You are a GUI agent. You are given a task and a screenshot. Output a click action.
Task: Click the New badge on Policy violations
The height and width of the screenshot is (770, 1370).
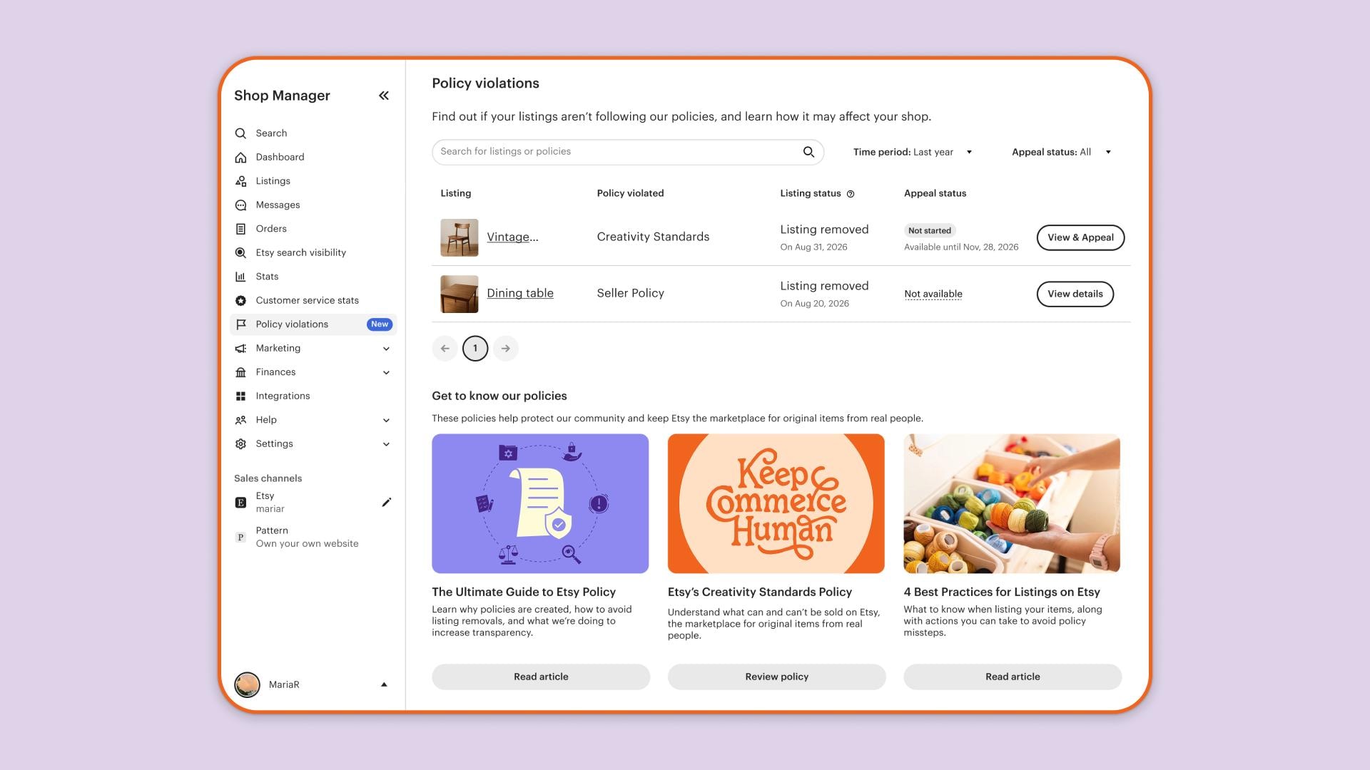tap(380, 324)
